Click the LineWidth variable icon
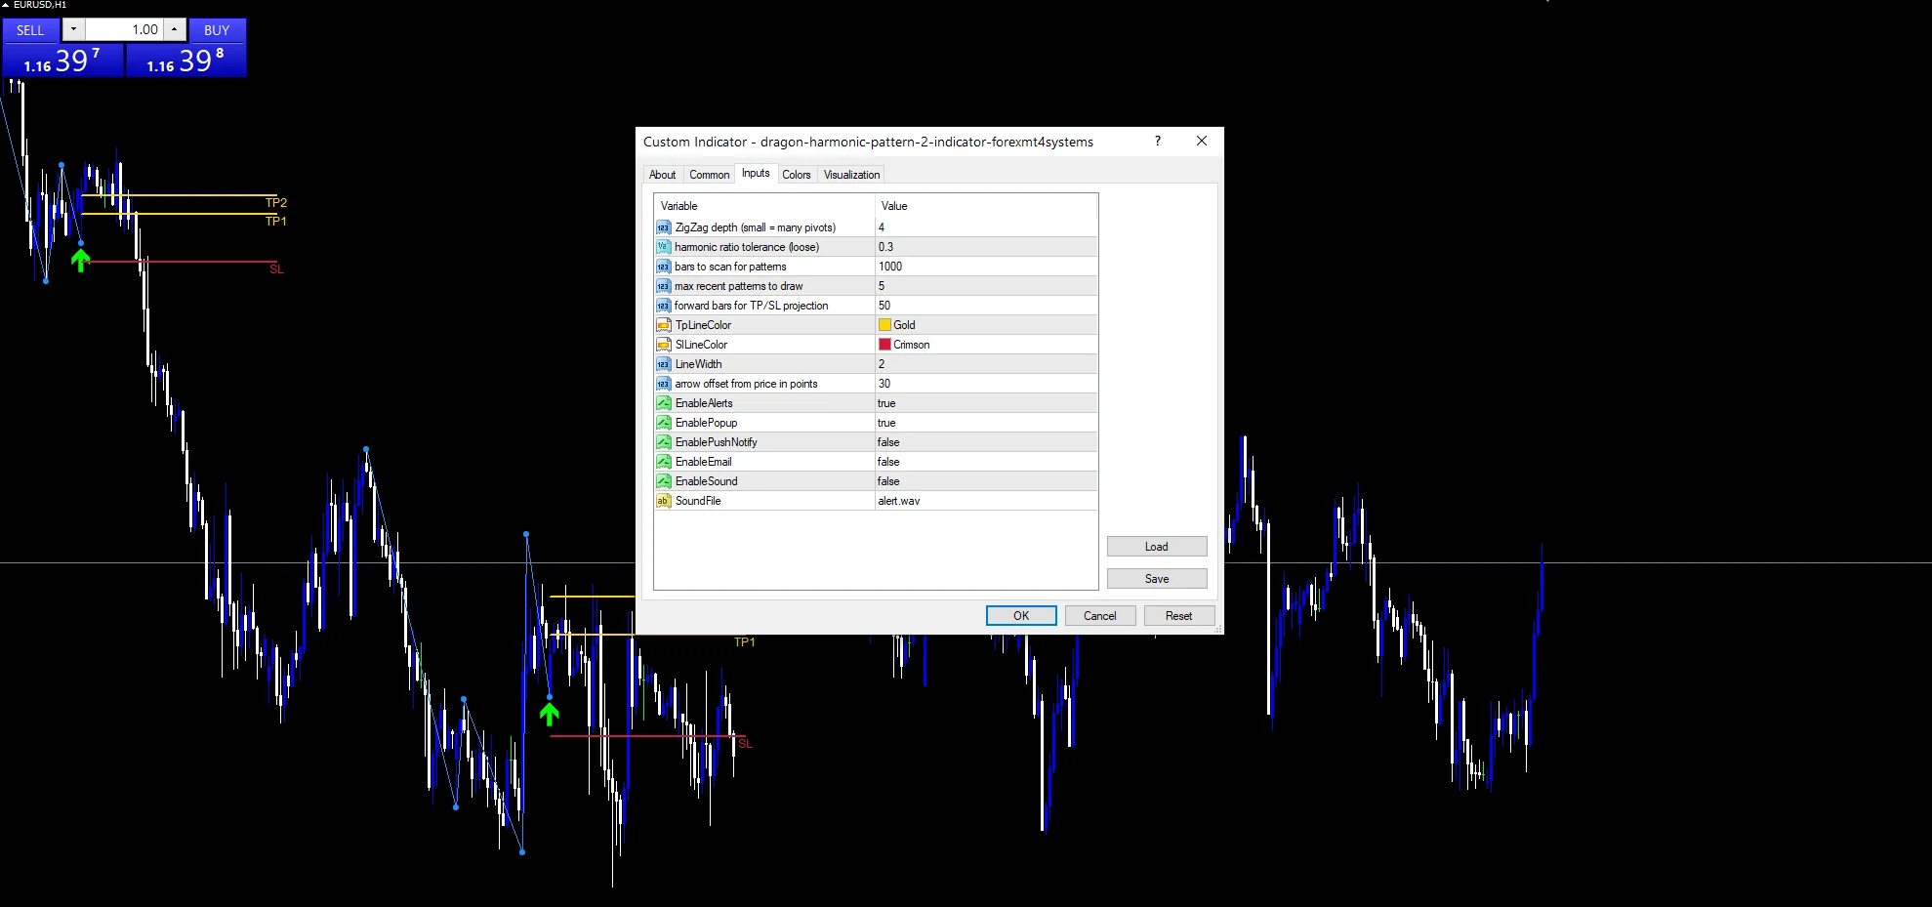The image size is (1932, 907). click(663, 364)
